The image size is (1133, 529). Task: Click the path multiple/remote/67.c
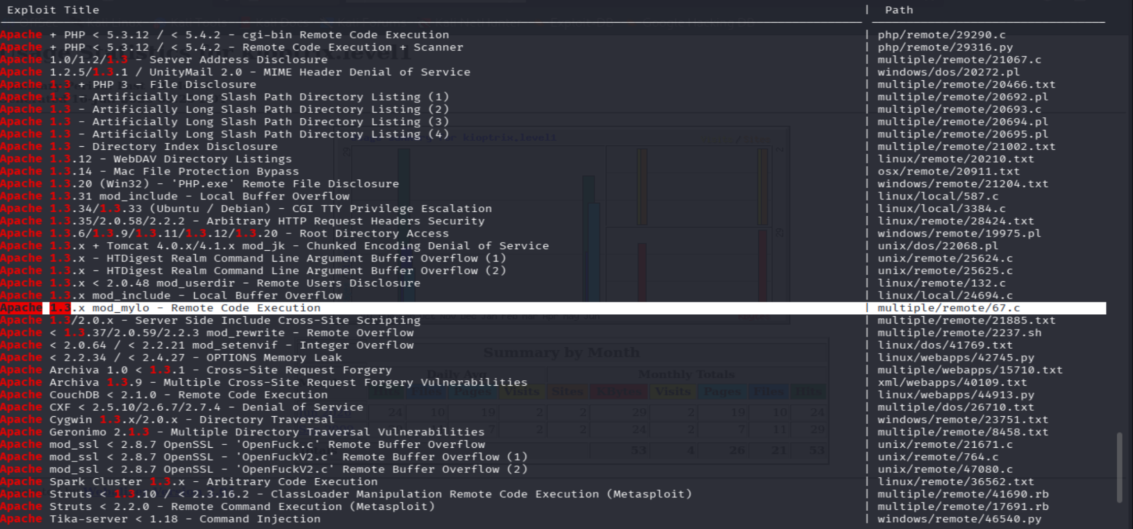[x=949, y=308]
